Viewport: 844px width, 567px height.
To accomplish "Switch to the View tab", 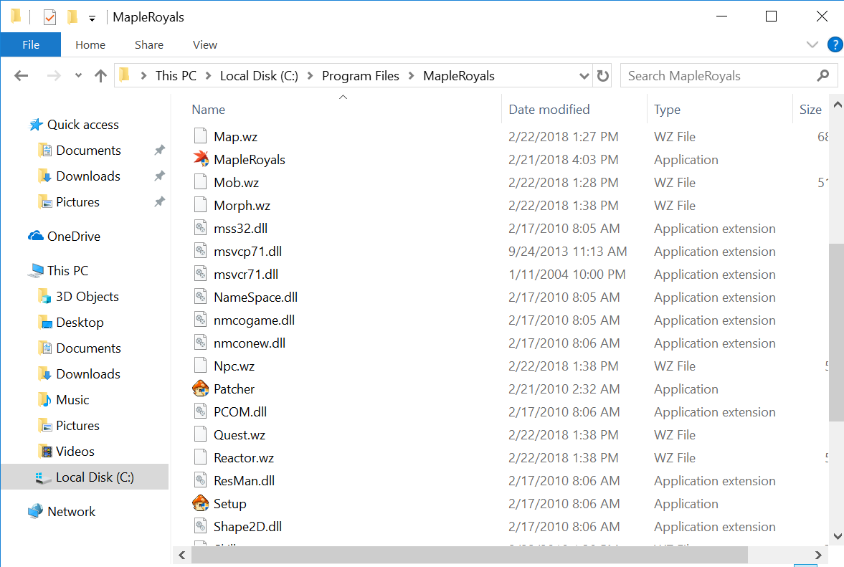I will tap(204, 44).
